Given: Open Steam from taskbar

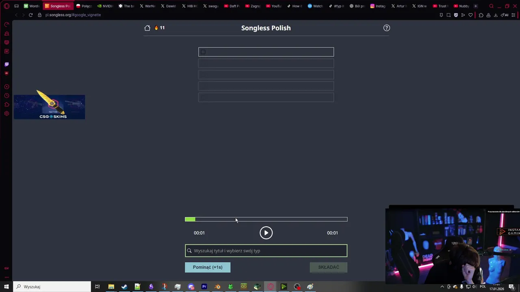Looking at the screenshot, I should pos(124,287).
